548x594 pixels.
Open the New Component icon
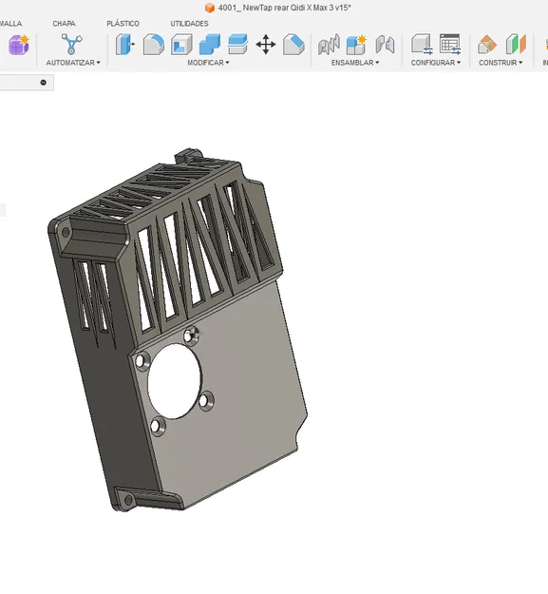coord(356,45)
